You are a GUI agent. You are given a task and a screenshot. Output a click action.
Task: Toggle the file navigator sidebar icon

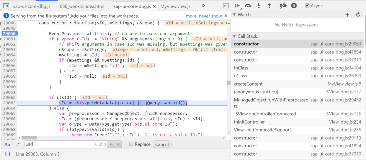6,6
